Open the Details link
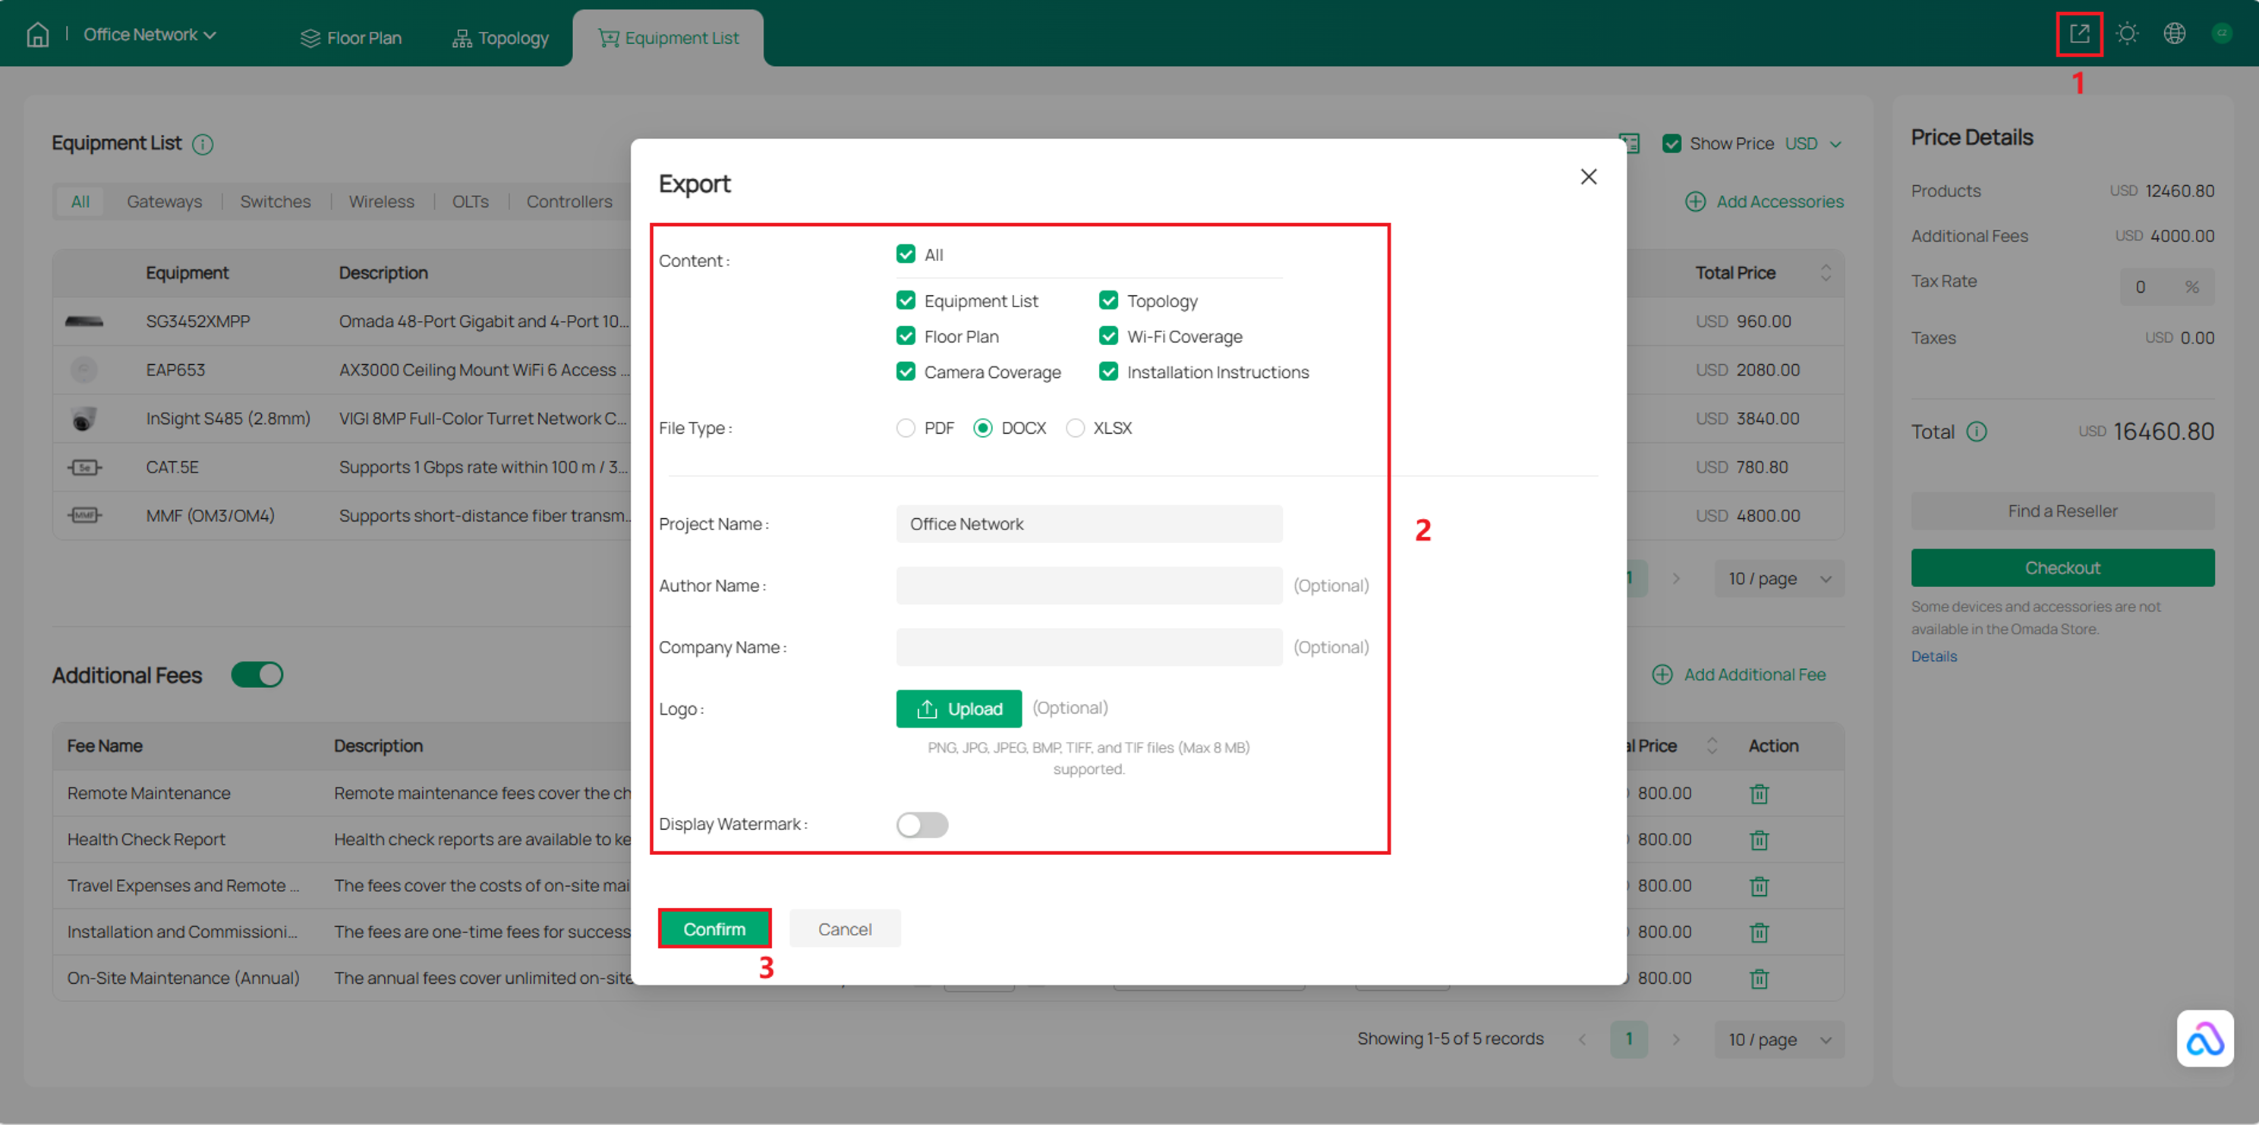Viewport: 2259px width, 1125px height. [1933, 657]
